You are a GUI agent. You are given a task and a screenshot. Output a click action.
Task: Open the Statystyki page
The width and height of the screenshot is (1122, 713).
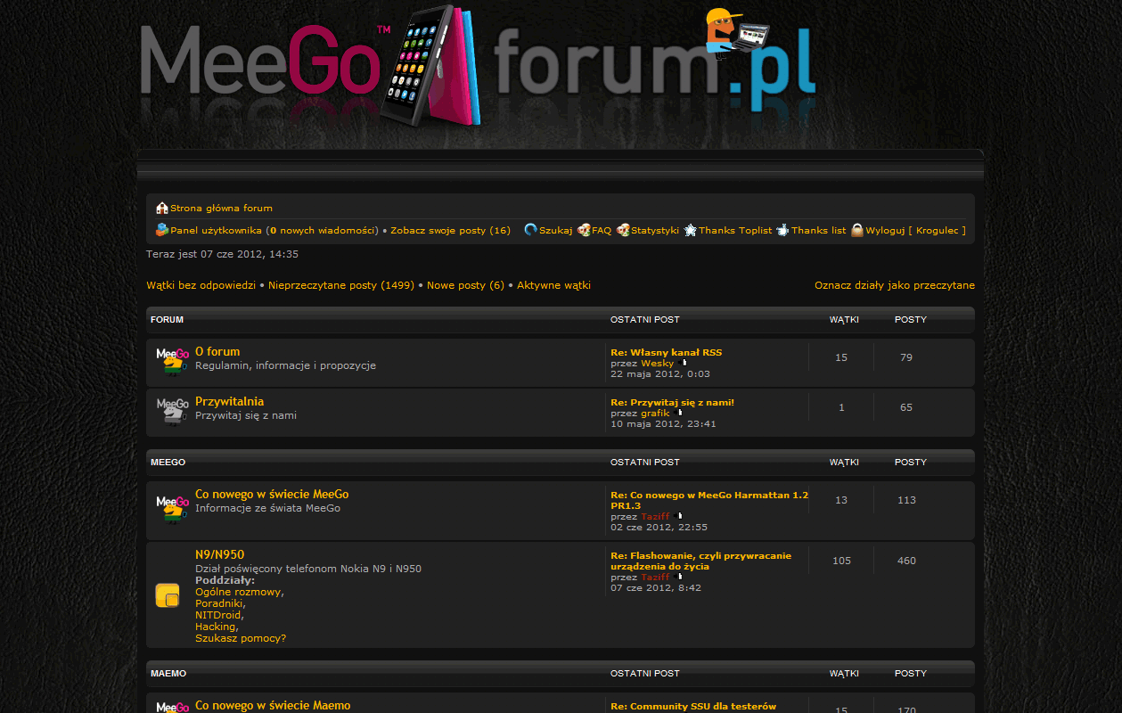point(655,230)
